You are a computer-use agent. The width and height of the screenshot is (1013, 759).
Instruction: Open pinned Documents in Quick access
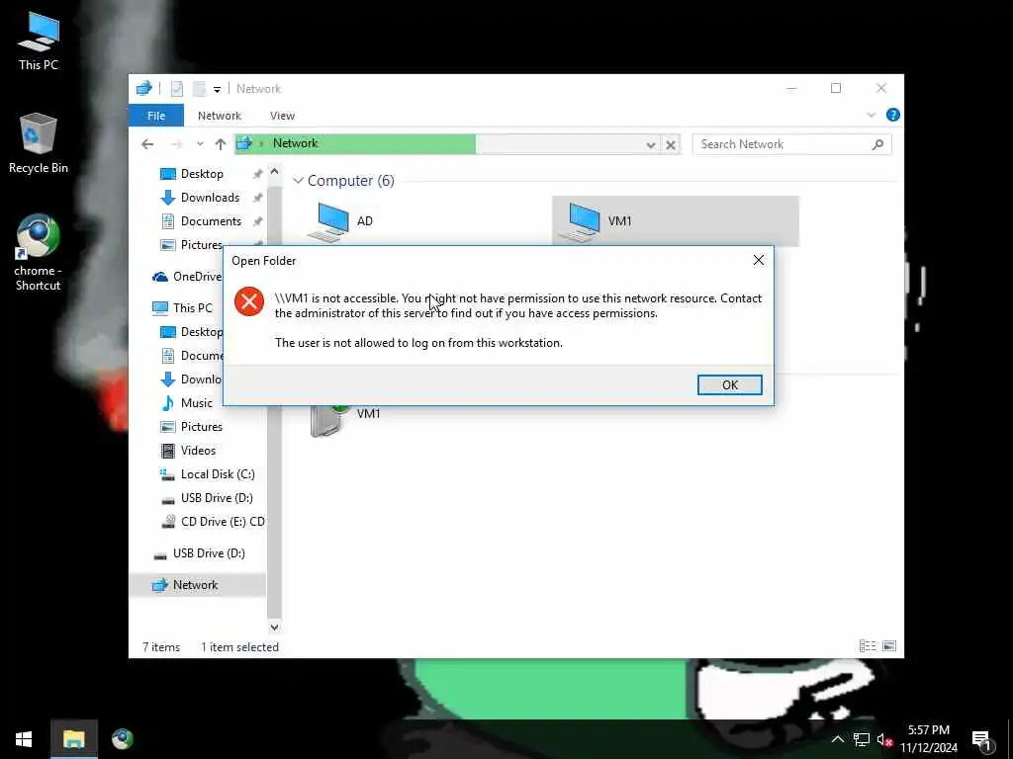point(211,221)
